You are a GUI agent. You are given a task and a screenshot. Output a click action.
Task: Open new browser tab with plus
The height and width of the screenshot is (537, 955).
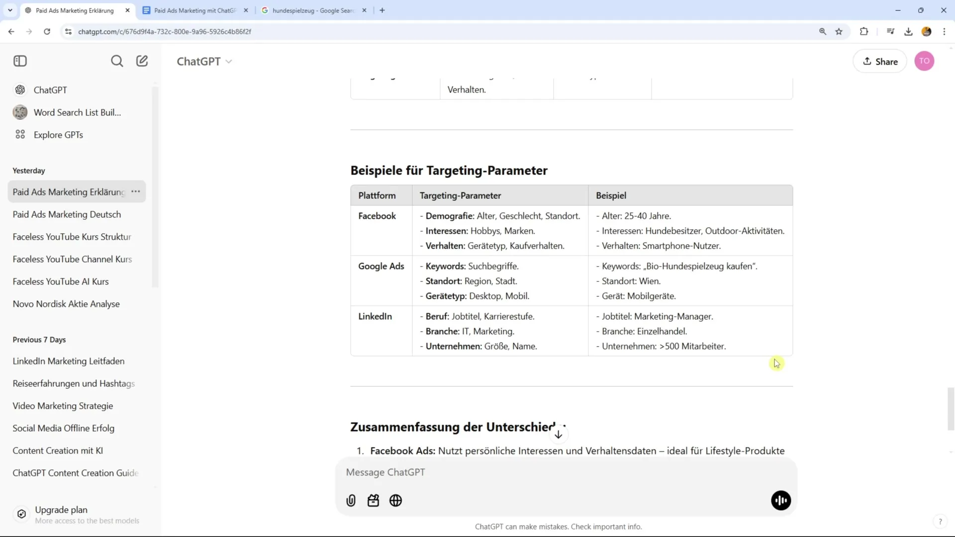tap(382, 10)
